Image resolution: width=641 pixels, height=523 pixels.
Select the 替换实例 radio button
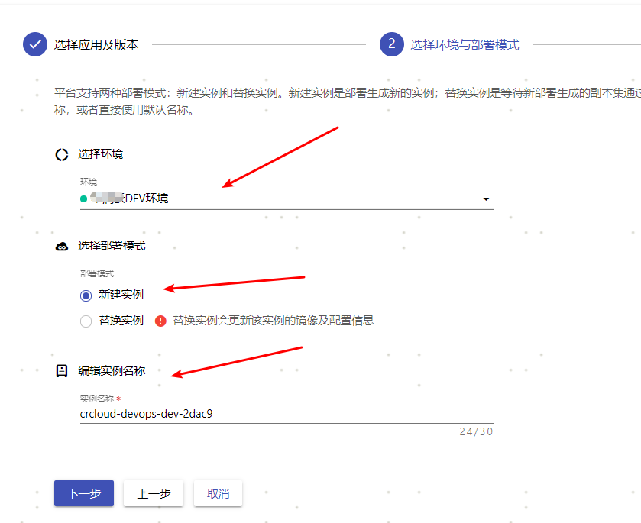coord(86,321)
